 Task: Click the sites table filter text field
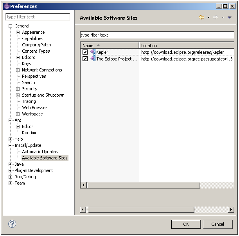pos(157,35)
